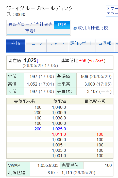The width and height of the screenshot is (118, 178).
Task: Click the 買気配株数 column header
Action: click(95, 101)
